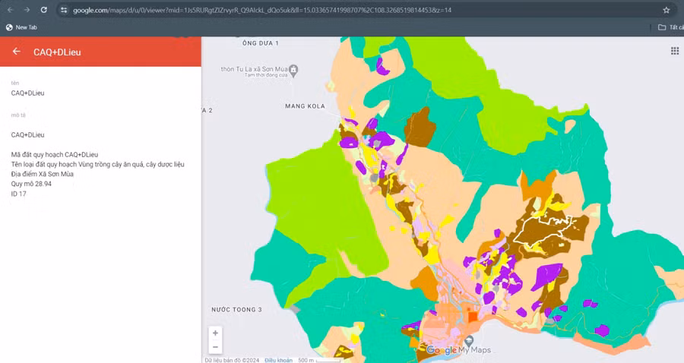Click the Điều khoản terms link

(278, 360)
